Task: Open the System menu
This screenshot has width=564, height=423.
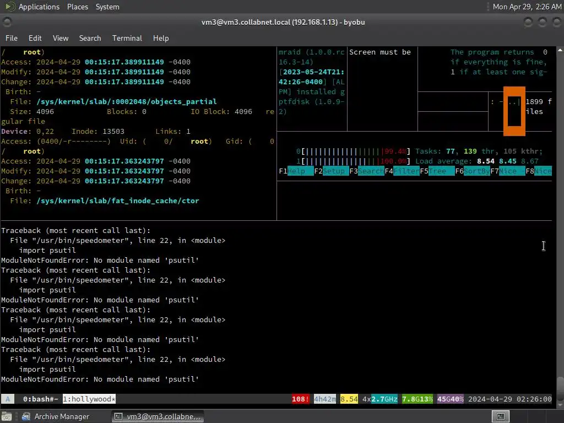Action: coord(107,7)
